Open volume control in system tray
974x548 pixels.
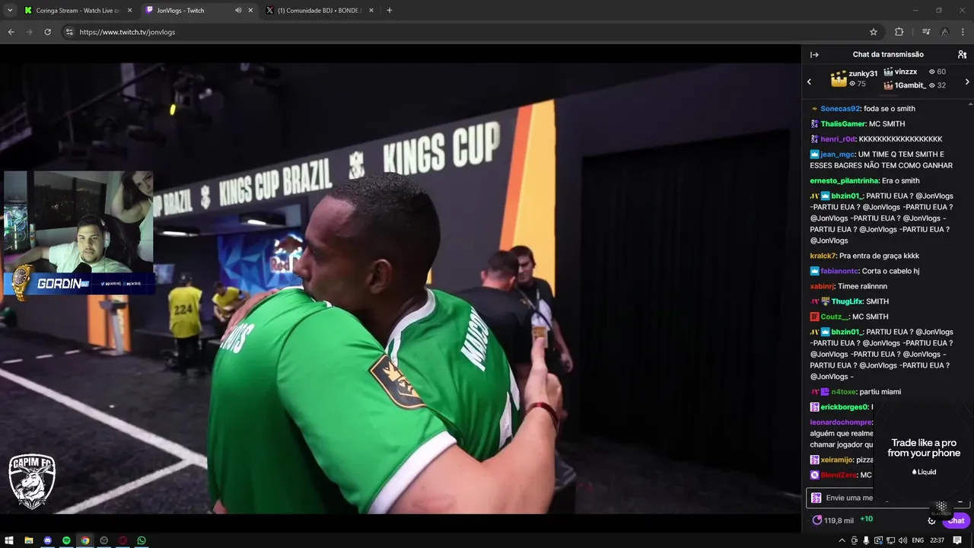902,540
